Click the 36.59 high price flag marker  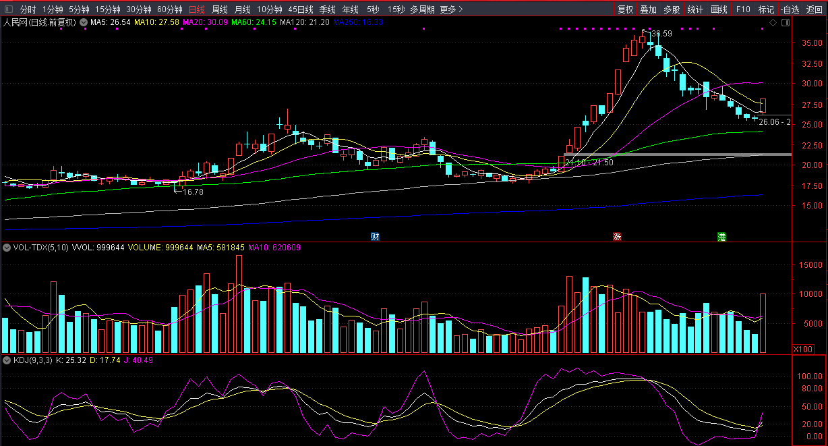coord(660,34)
